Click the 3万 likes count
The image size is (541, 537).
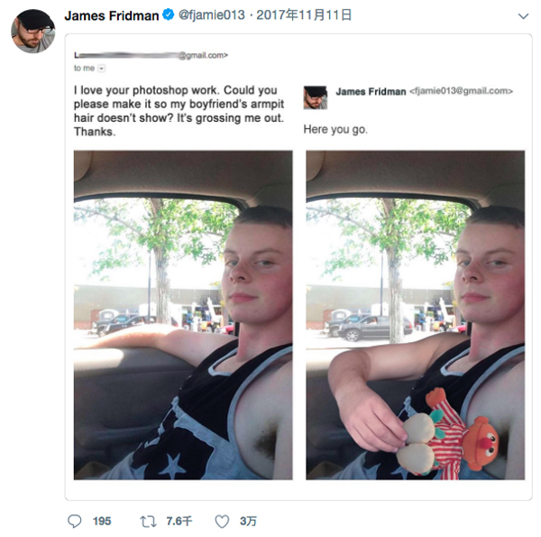247,521
